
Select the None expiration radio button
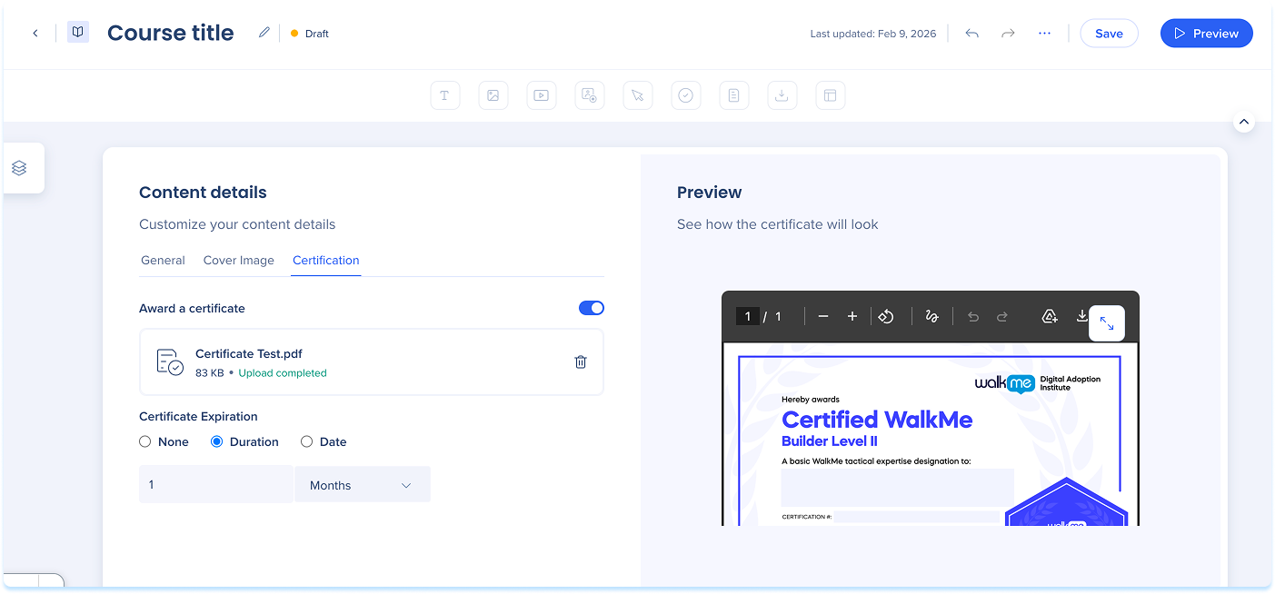[145, 441]
